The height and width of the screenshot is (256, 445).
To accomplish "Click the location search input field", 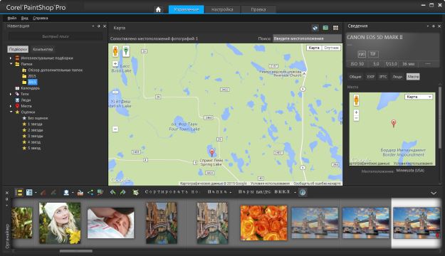I will coord(307,38).
